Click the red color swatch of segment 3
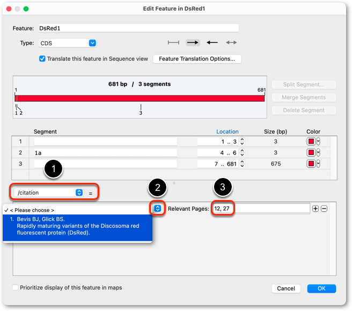The height and width of the screenshot is (311, 352). point(311,164)
